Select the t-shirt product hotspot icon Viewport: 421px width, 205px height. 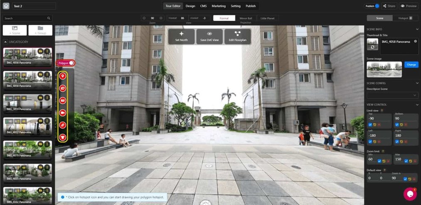(63, 137)
